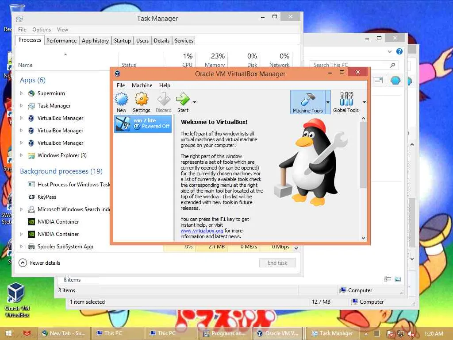
Task: Open the blue help icon in This PC window
Action: (x=399, y=51)
